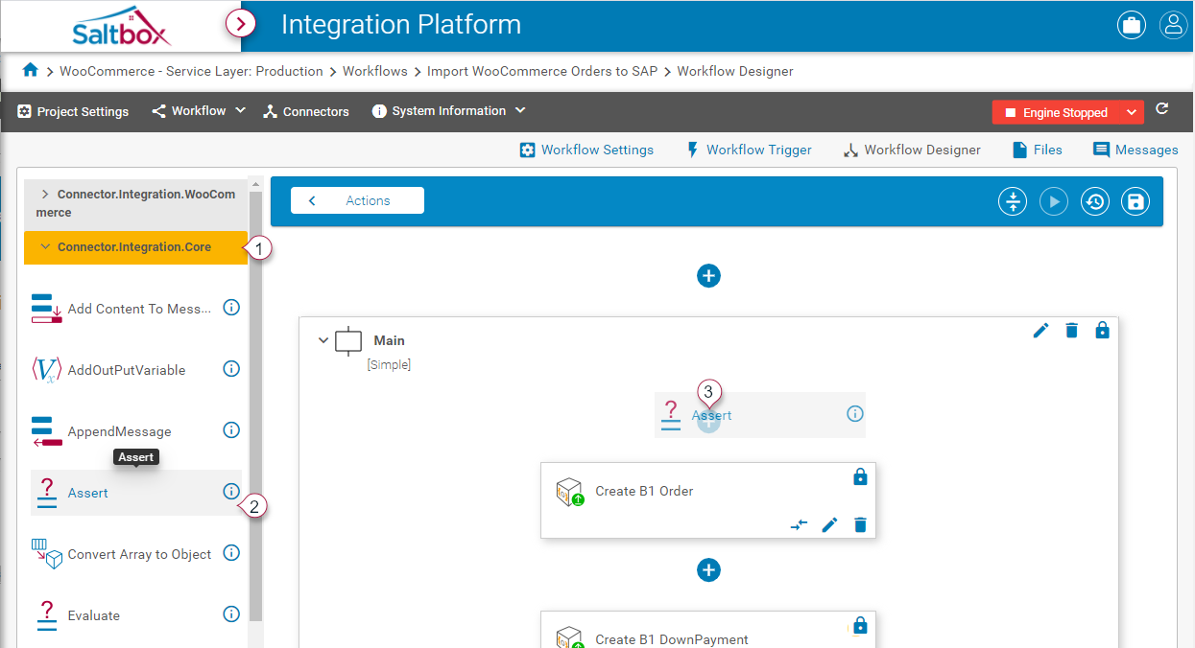Screen dimensions: 1195x648
Task: Open the briefcase icon in header
Action: (x=1132, y=25)
